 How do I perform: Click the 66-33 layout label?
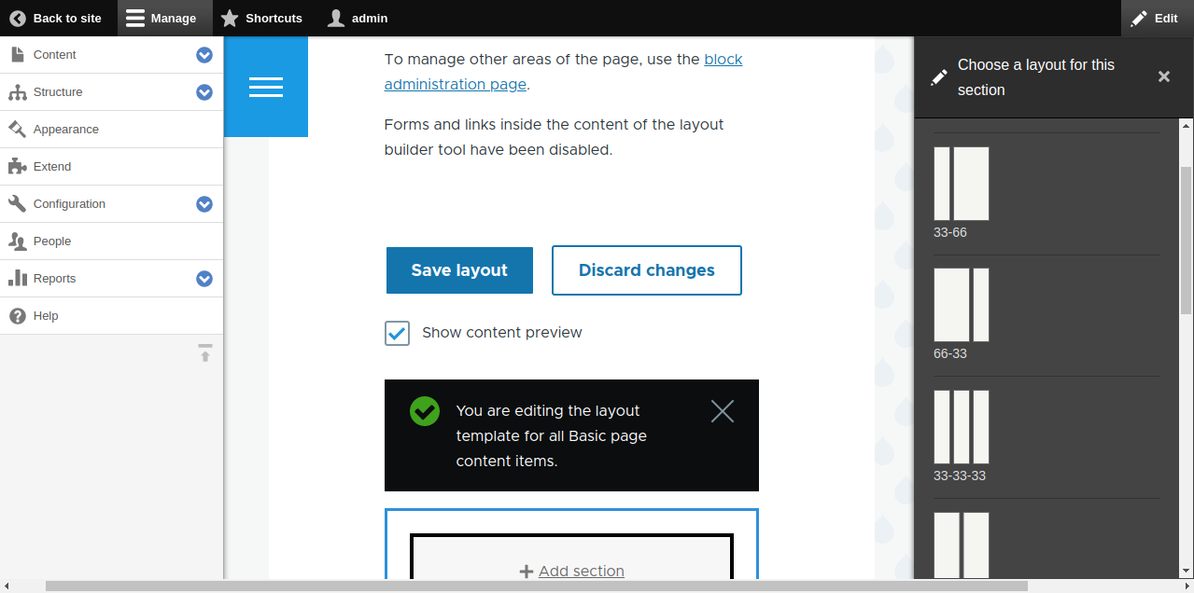click(x=950, y=353)
